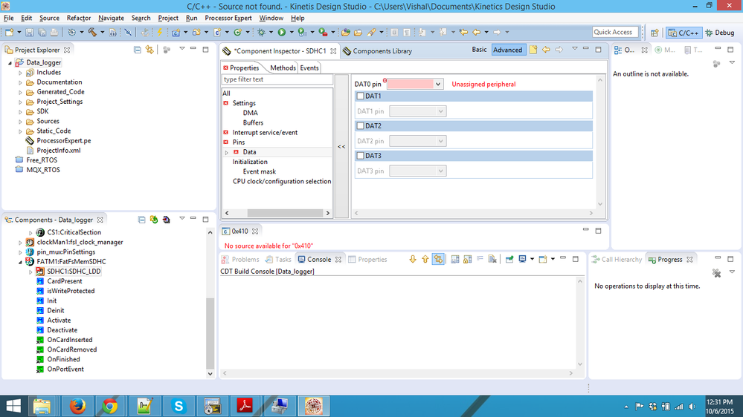This screenshot has height=417, width=743.
Task: Expand the Data node in property tree
Action: coord(227,152)
